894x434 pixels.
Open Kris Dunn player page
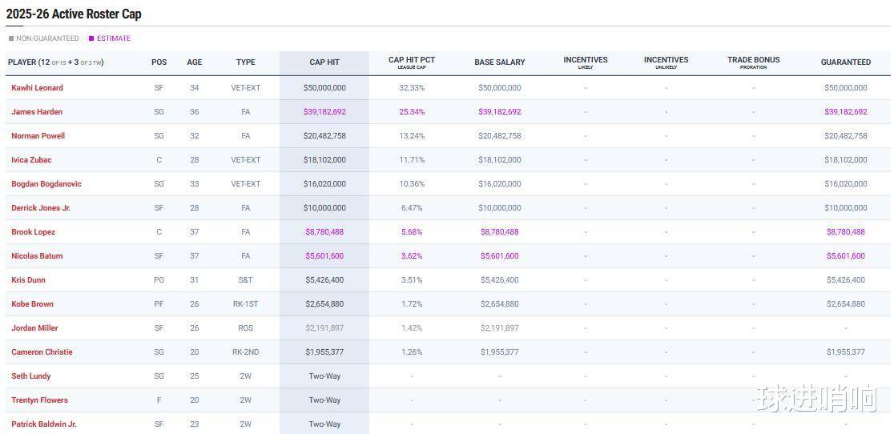click(x=28, y=280)
